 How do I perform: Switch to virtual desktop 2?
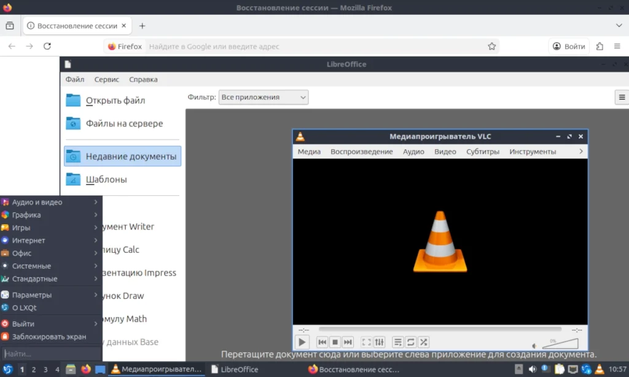[x=34, y=370]
